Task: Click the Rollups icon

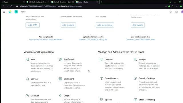Action: tap(135, 60)
